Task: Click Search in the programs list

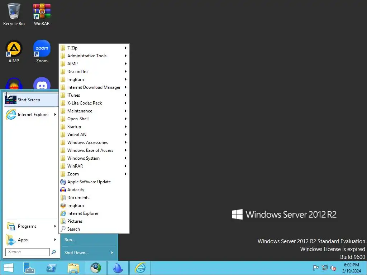Action: point(94,229)
